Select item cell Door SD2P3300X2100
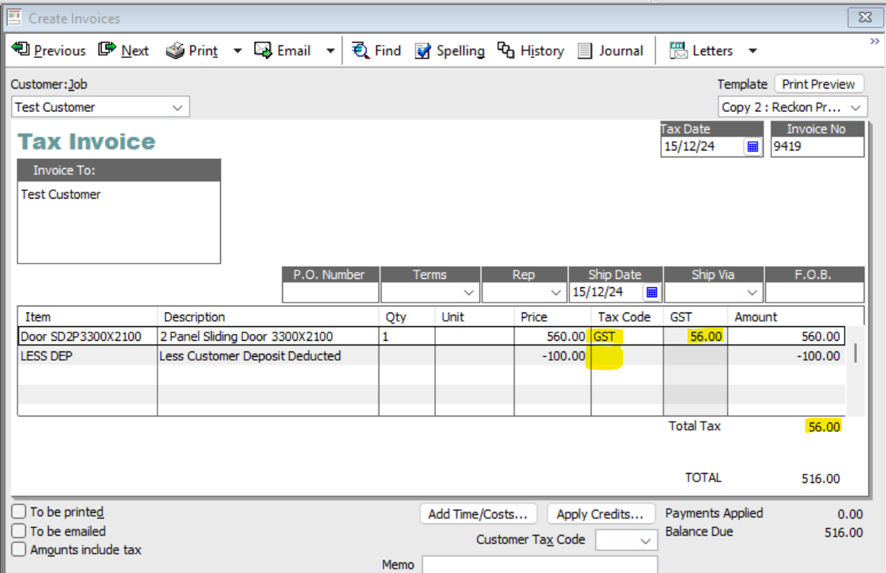Screen dimensions: 886x573 tap(88, 336)
